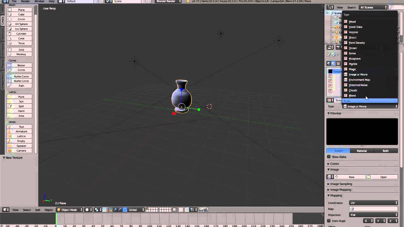Click the Ico Sphere mesh icon
404x227 pixels.
point(10,29)
